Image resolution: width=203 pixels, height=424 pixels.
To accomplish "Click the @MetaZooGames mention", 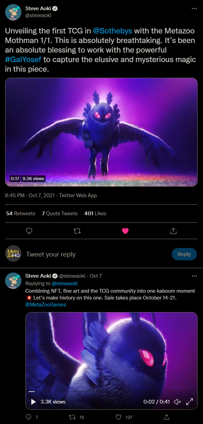I will point(46,305).
